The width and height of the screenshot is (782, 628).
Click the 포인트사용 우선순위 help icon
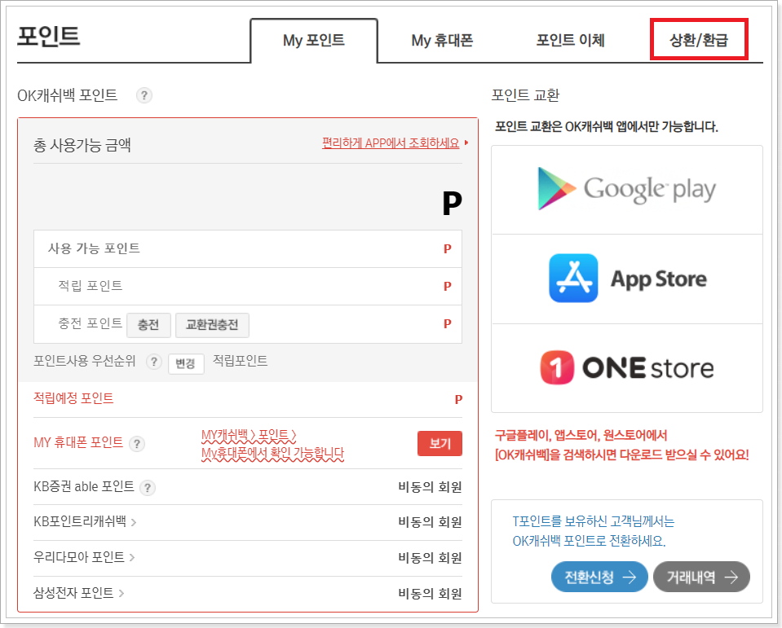point(154,364)
